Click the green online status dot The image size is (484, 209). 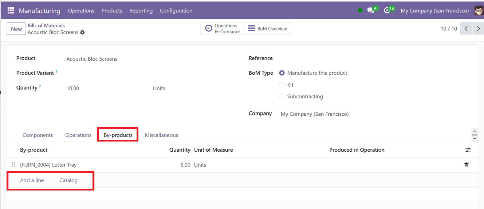360,11
